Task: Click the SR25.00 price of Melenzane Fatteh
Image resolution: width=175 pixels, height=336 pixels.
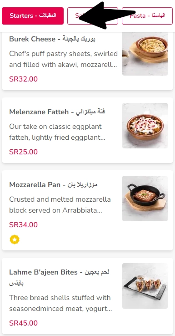Action: pos(23,152)
